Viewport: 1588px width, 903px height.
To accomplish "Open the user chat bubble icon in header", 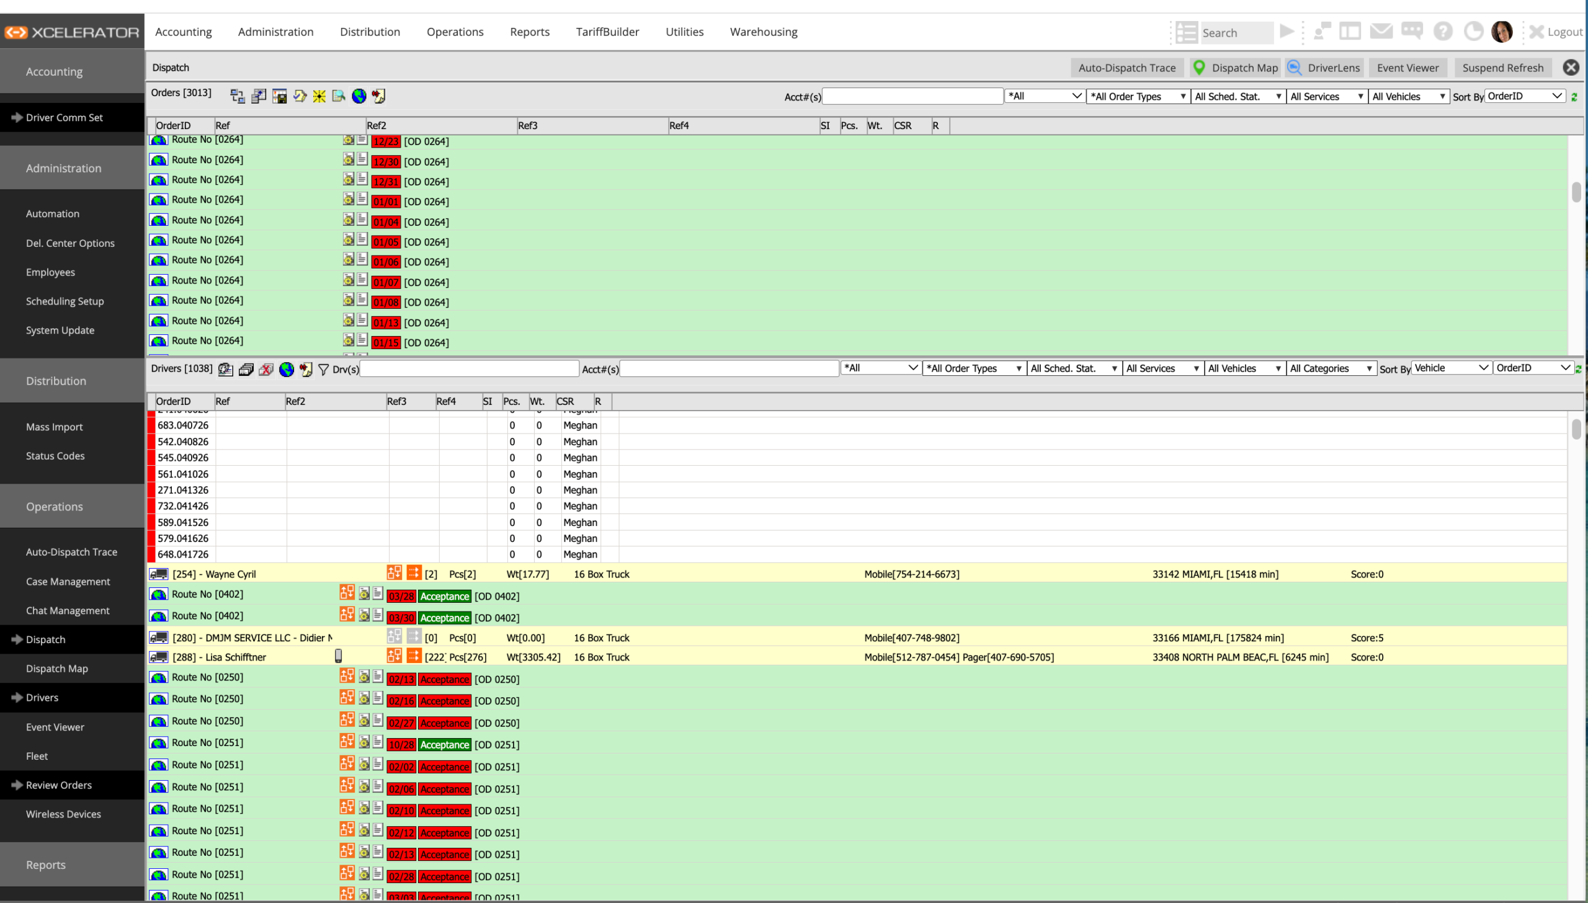I will point(1322,31).
